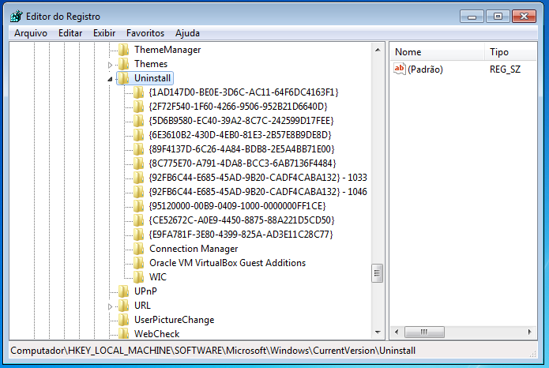Click folder icon of the key ending in 1046

[x=139, y=192]
